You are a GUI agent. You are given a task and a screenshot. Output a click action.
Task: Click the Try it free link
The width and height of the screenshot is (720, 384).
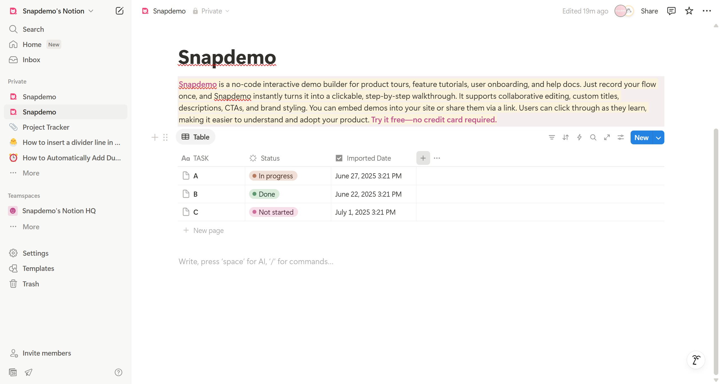click(x=434, y=120)
